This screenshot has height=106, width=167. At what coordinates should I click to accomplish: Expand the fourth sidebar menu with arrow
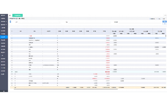[4, 25]
